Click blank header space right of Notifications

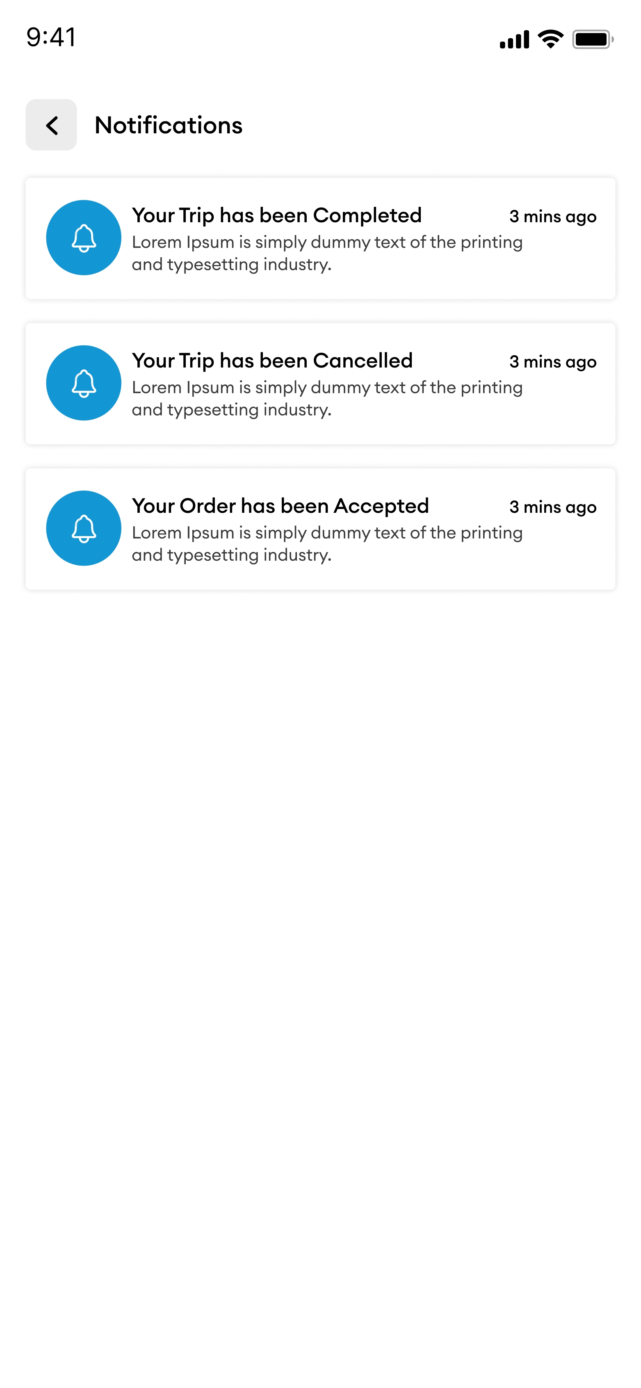tap(431, 125)
